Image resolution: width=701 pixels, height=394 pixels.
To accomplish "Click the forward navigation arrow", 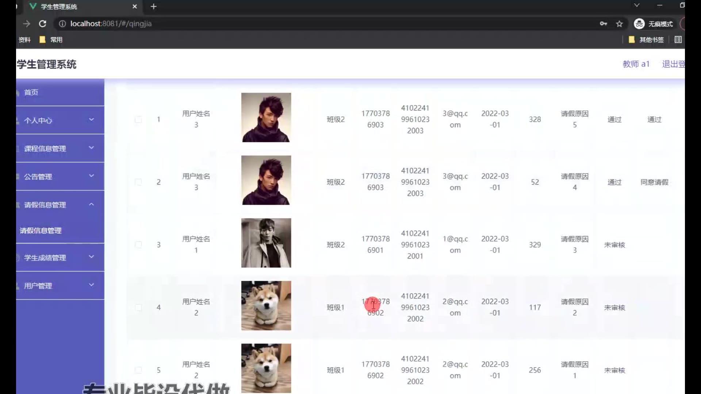I will (x=26, y=24).
